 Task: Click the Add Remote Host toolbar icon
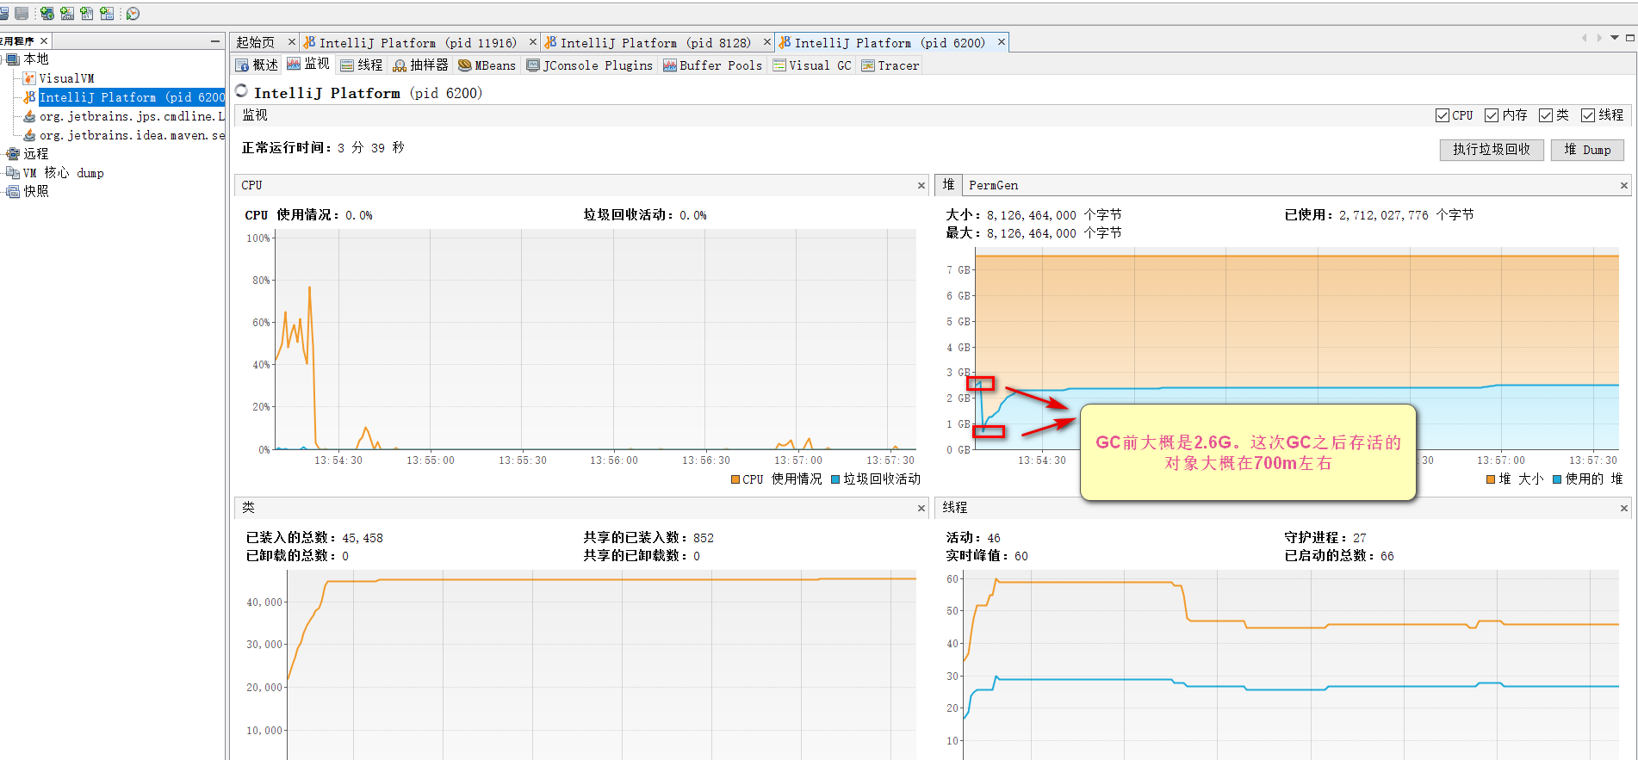[47, 13]
